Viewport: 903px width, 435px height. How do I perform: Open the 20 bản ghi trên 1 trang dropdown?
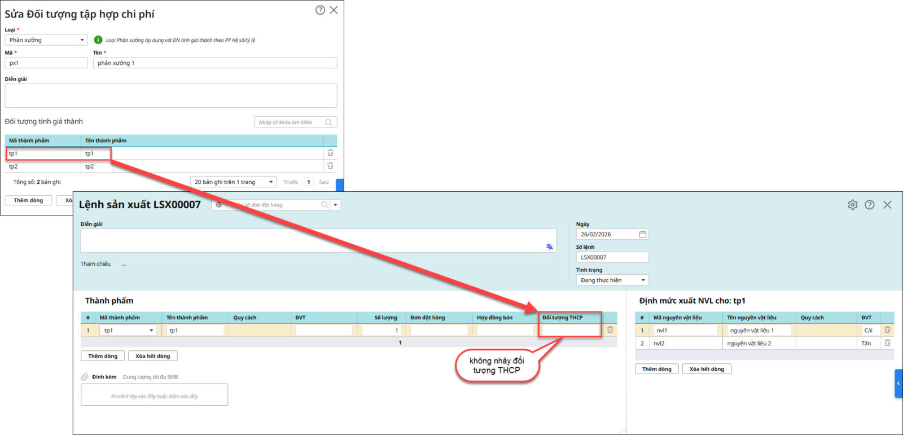tap(233, 182)
